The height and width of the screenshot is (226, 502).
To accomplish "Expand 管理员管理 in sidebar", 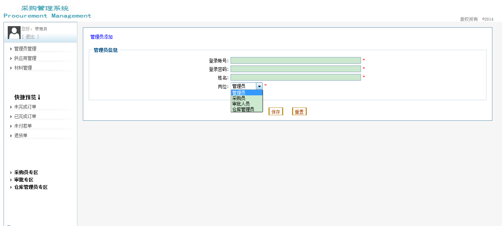I will pyautogui.click(x=25, y=49).
